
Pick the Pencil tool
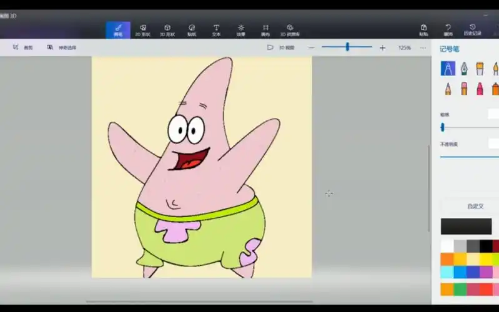pos(448,89)
